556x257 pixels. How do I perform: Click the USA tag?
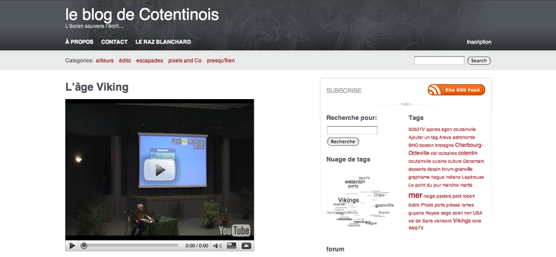coord(477,213)
